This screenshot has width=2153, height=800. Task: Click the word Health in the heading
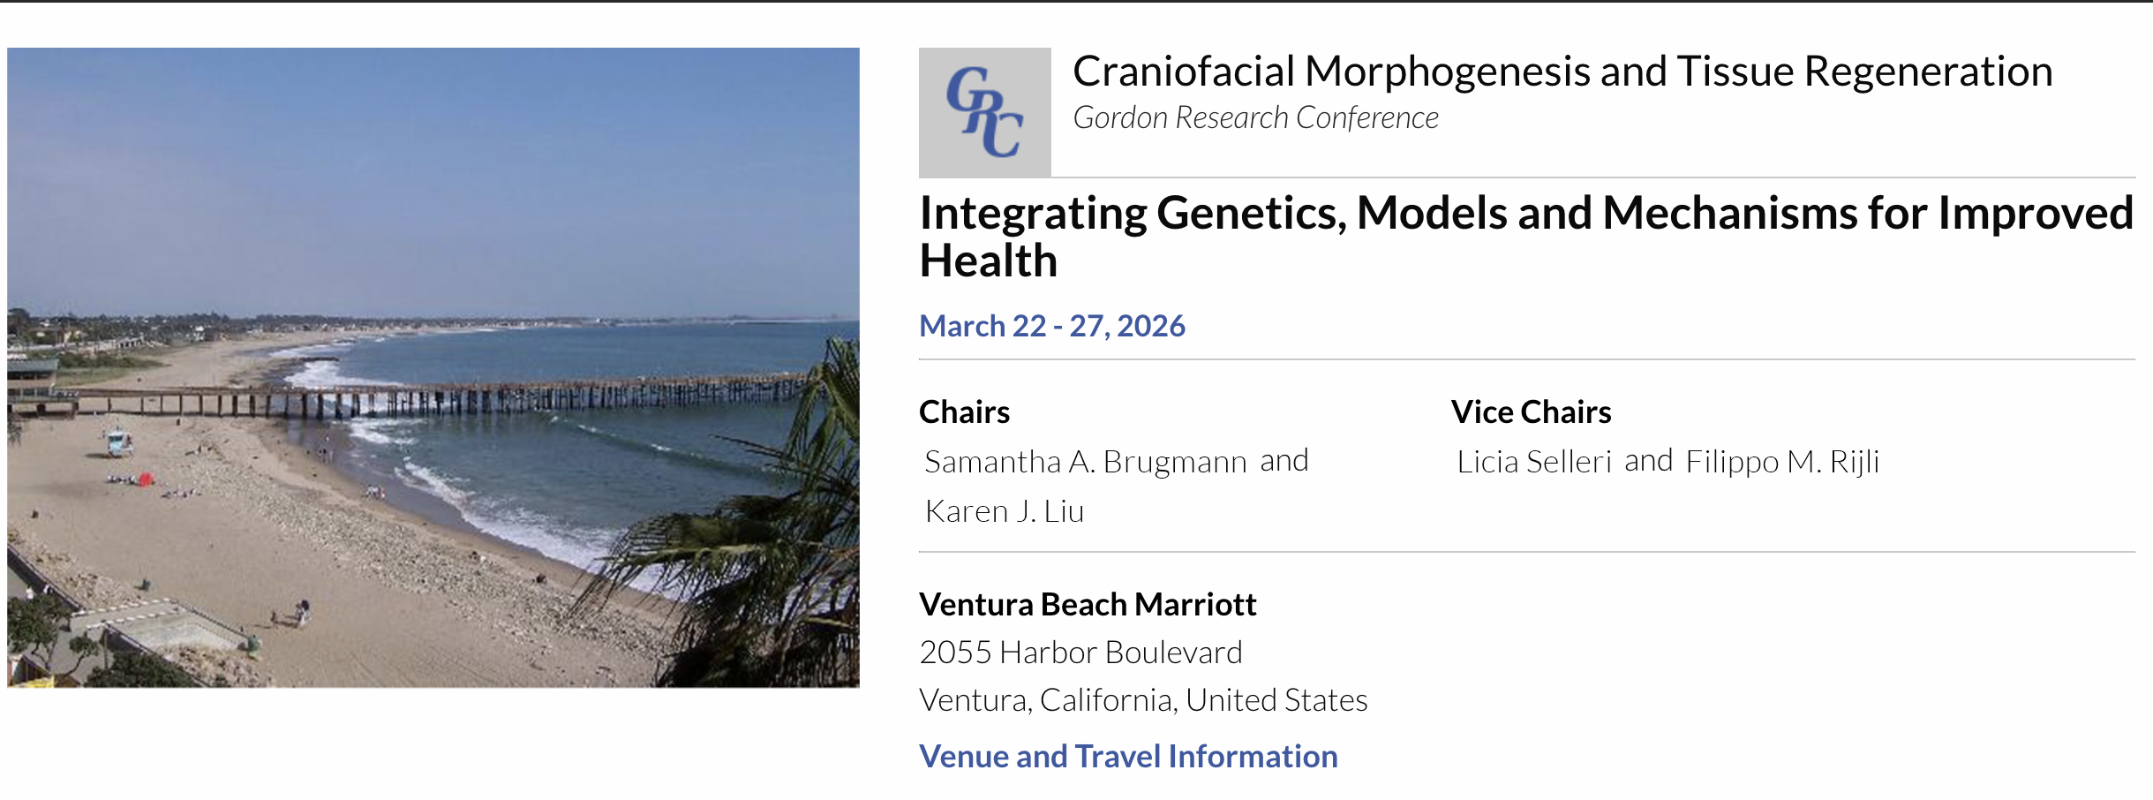pyautogui.click(x=988, y=261)
